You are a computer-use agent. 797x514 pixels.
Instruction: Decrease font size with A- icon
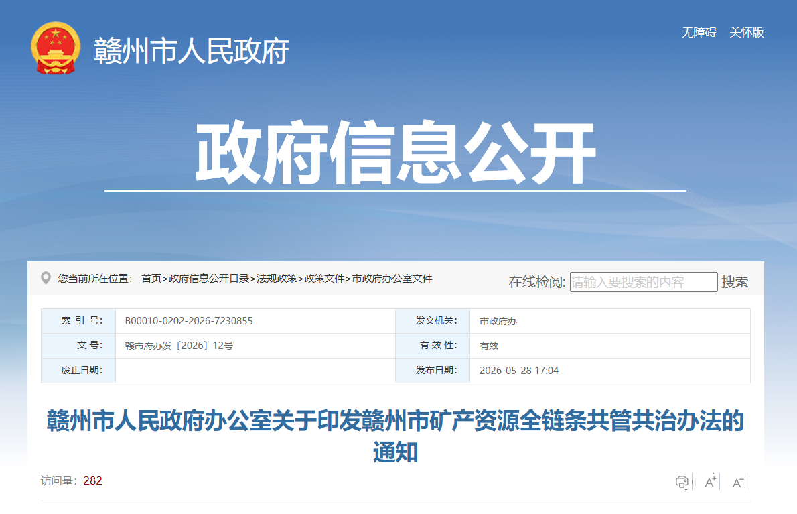tap(737, 483)
